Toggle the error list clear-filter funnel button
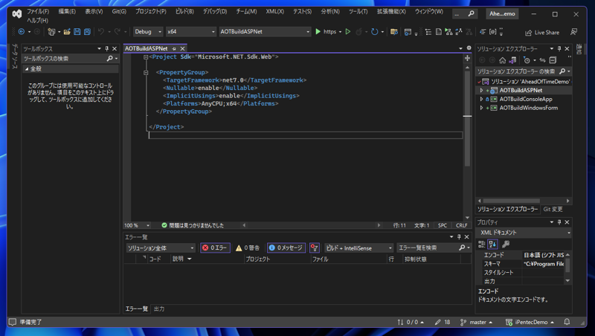 pyautogui.click(x=314, y=248)
